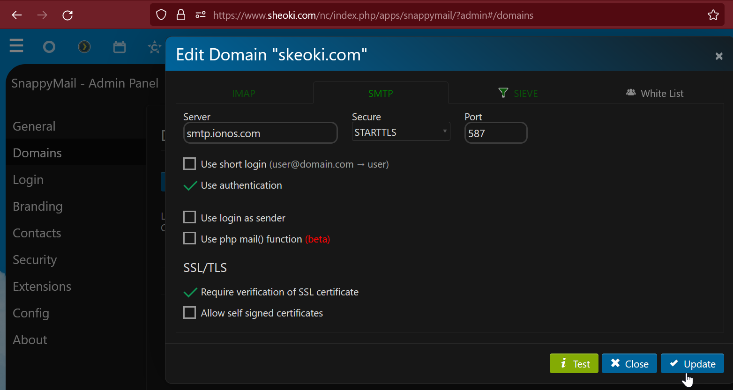
Task: Reload the page
Action: (x=67, y=15)
